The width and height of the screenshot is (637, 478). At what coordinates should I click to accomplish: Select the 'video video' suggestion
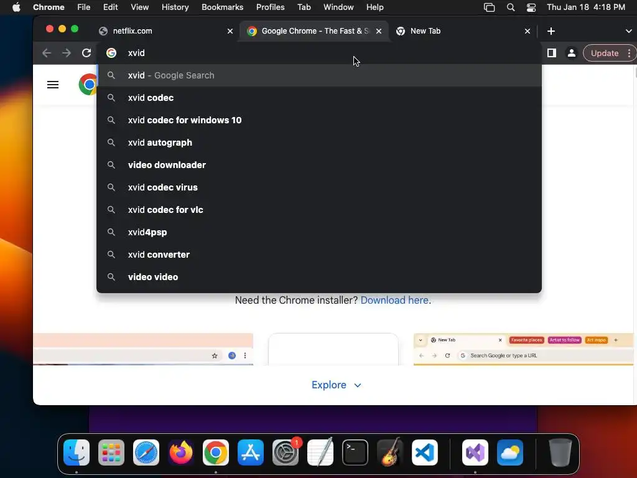pos(319,277)
